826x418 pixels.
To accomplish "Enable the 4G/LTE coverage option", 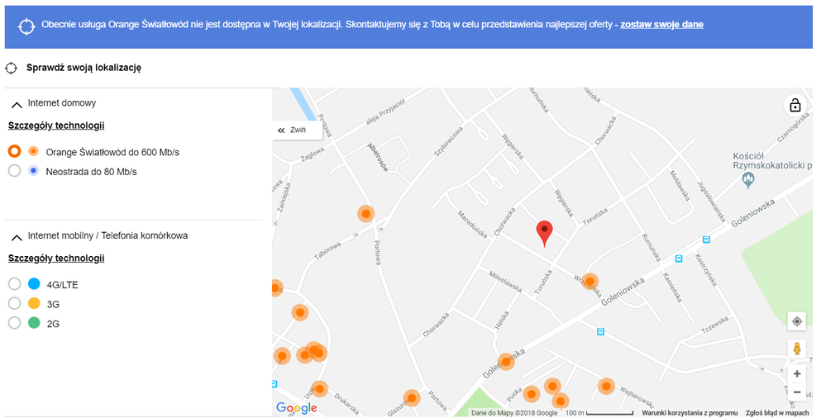I will (x=14, y=284).
